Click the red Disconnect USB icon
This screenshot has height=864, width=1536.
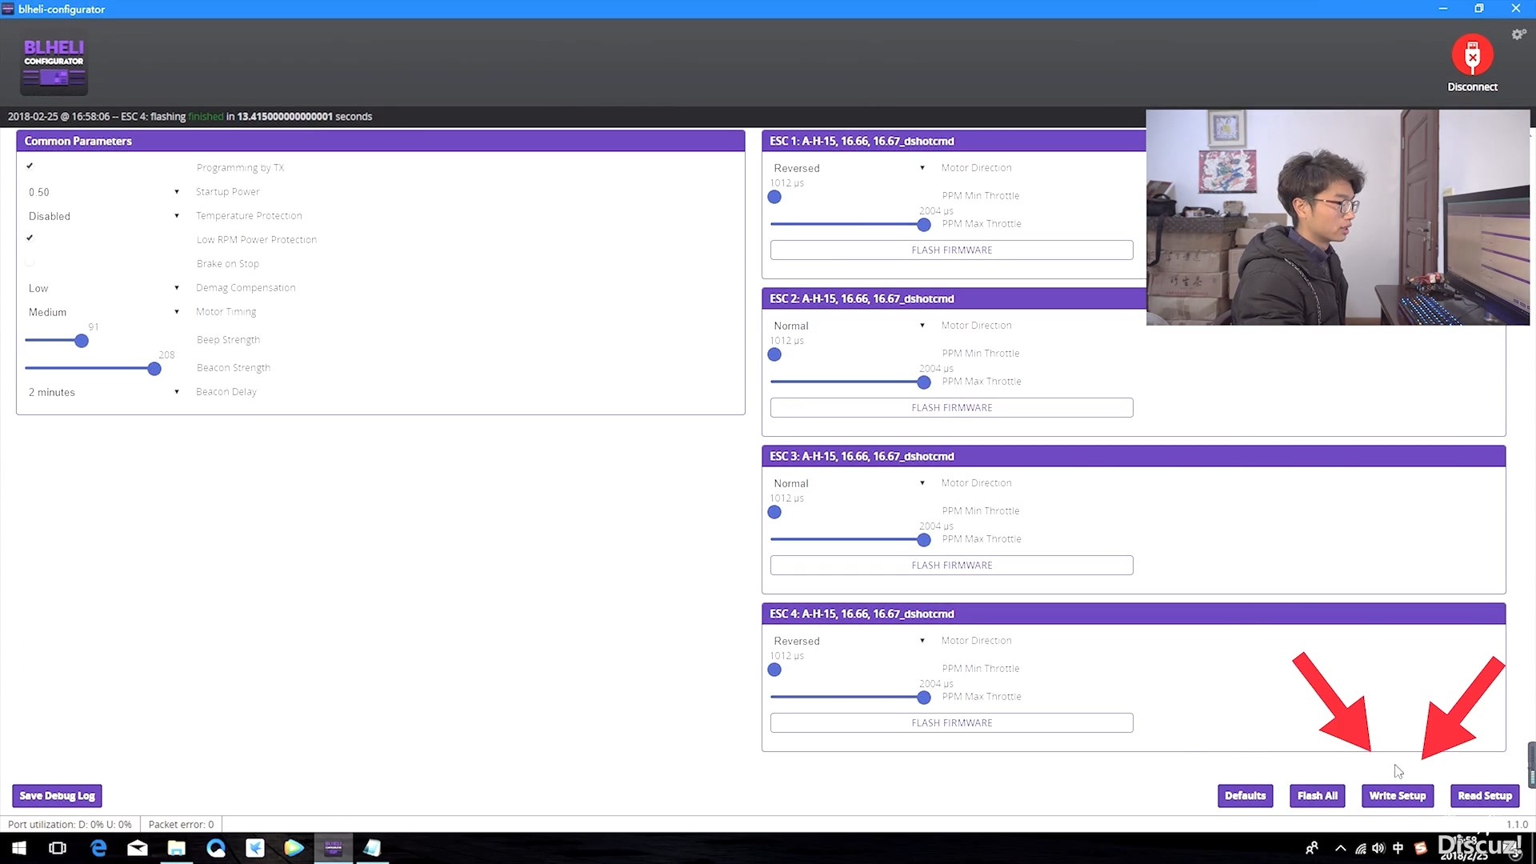click(1472, 55)
